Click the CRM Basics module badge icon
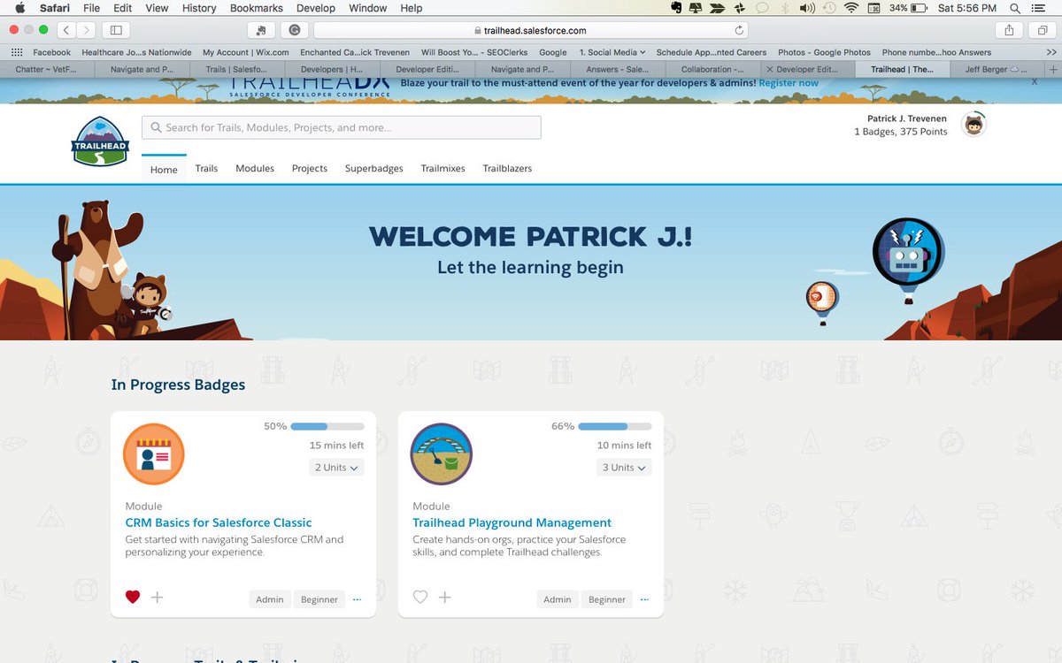This screenshot has width=1062, height=663. click(x=153, y=454)
